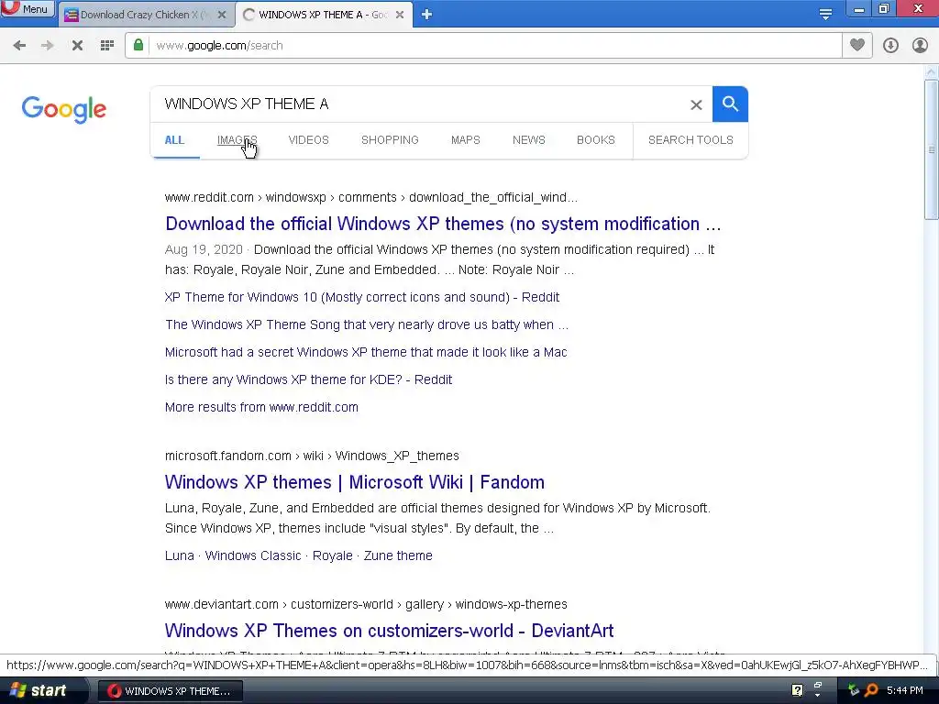This screenshot has height=704, width=939.
Task: Click the Google logo
Action: pos(64,109)
